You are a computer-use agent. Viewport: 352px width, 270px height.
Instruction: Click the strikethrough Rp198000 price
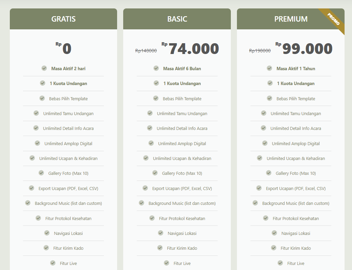tap(260, 51)
